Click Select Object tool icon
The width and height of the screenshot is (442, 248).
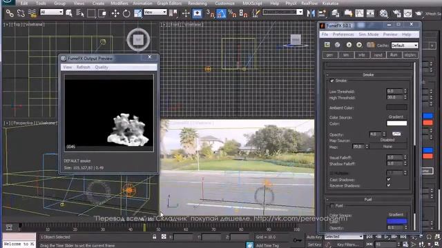69,13
